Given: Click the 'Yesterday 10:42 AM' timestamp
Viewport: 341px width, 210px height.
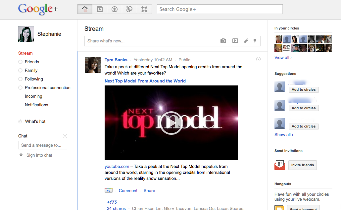Looking at the screenshot, I should [x=153, y=60].
